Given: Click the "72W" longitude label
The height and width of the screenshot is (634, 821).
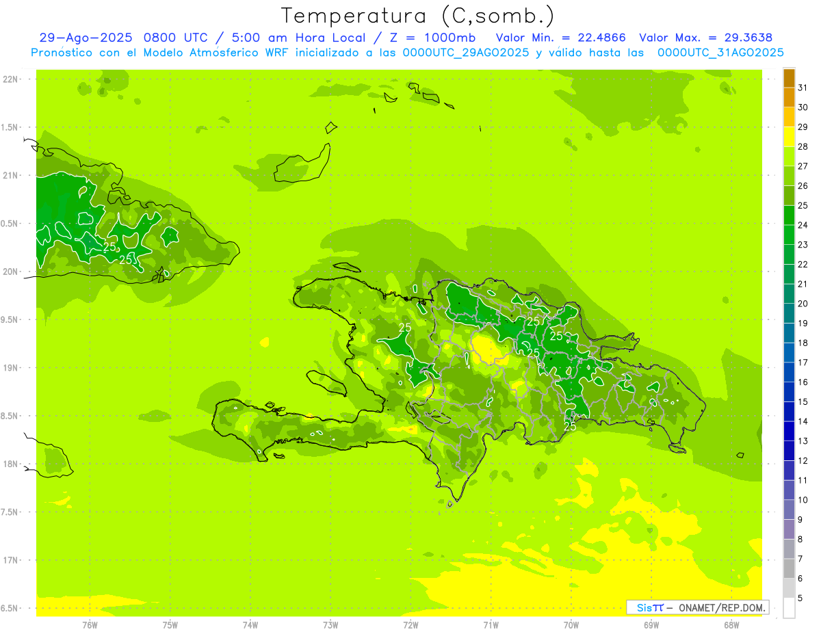Looking at the screenshot, I should pyautogui.click(x=410, y=624).
